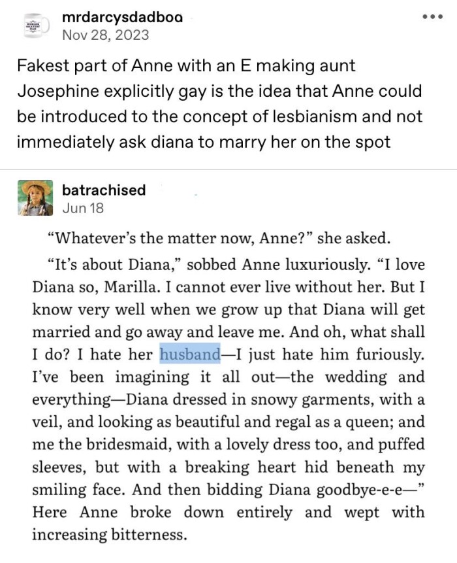Open the batrachised username link
457x563 pixels.
point(104,190)
